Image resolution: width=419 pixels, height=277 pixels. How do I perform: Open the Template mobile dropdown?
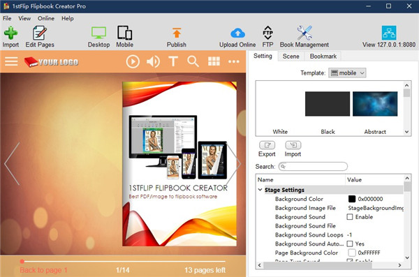347,73
